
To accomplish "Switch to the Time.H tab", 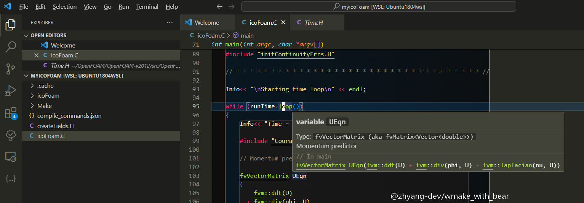I will tap(314, 22).
